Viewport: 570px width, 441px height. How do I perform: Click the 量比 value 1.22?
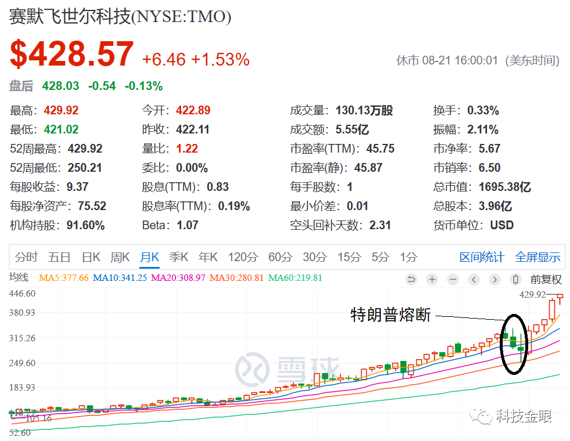click(x=187, y=149)
